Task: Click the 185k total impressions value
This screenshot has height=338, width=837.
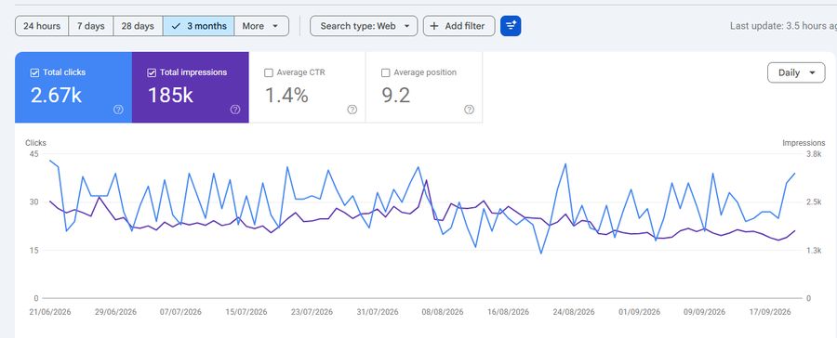Action: [170, 96]
